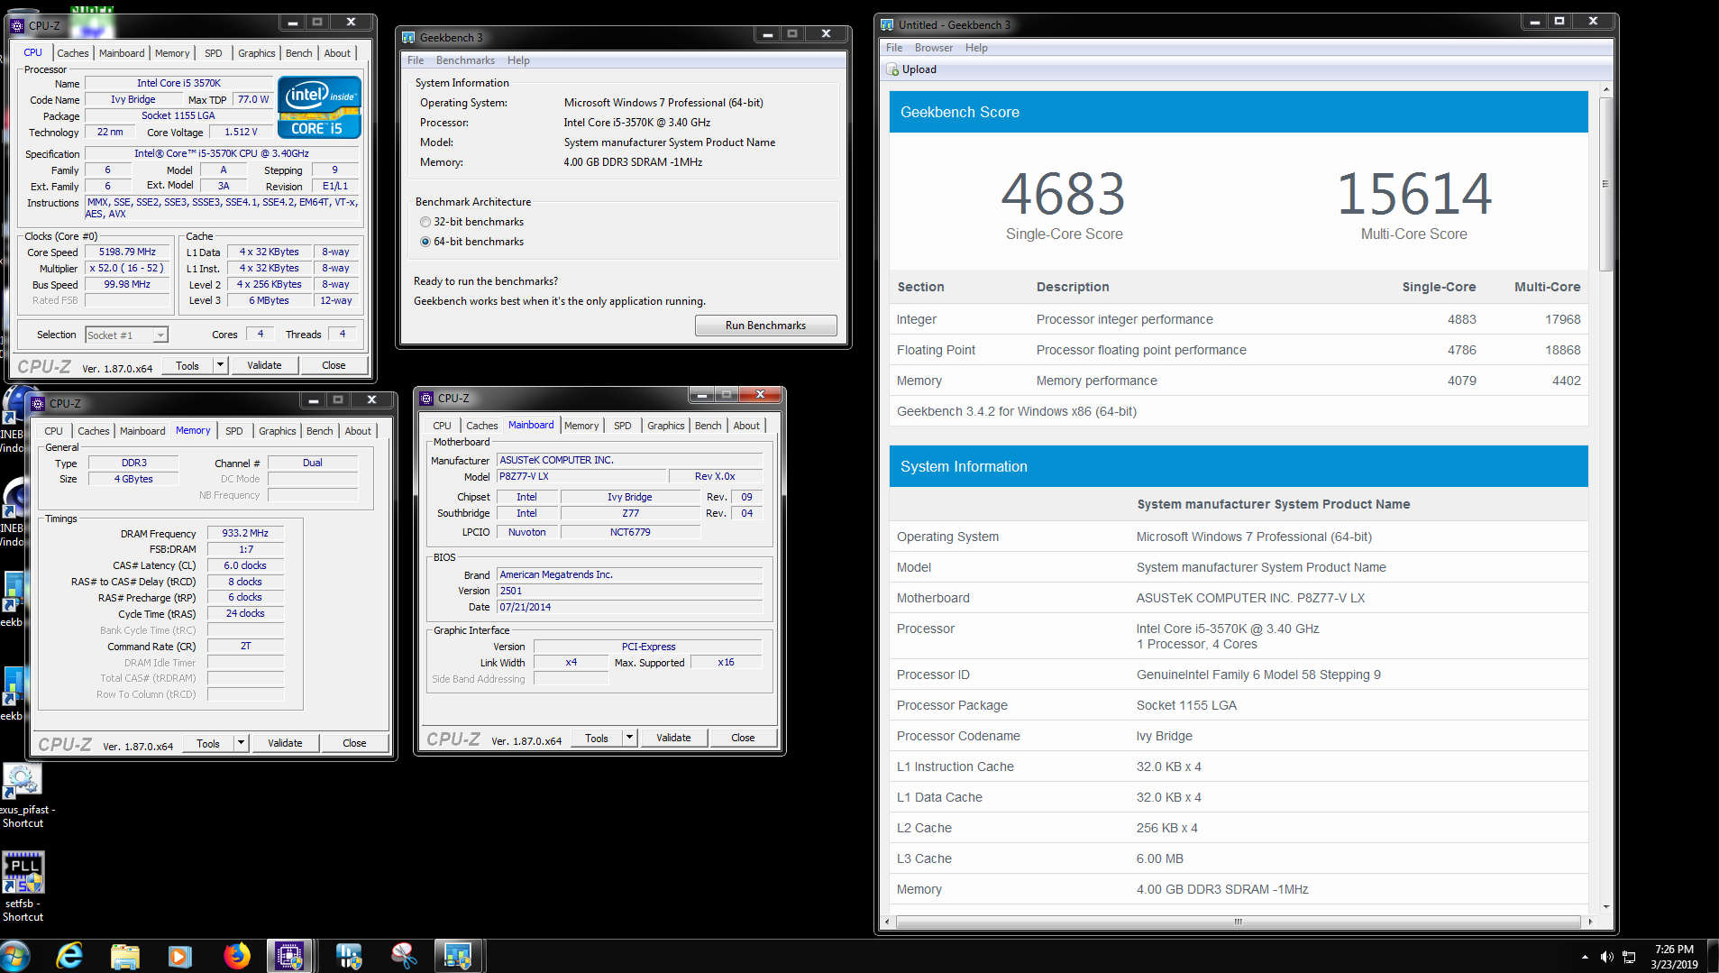Open the volume speaker tray icon
1719x973 pixels.
click(x=1606, y=957)
